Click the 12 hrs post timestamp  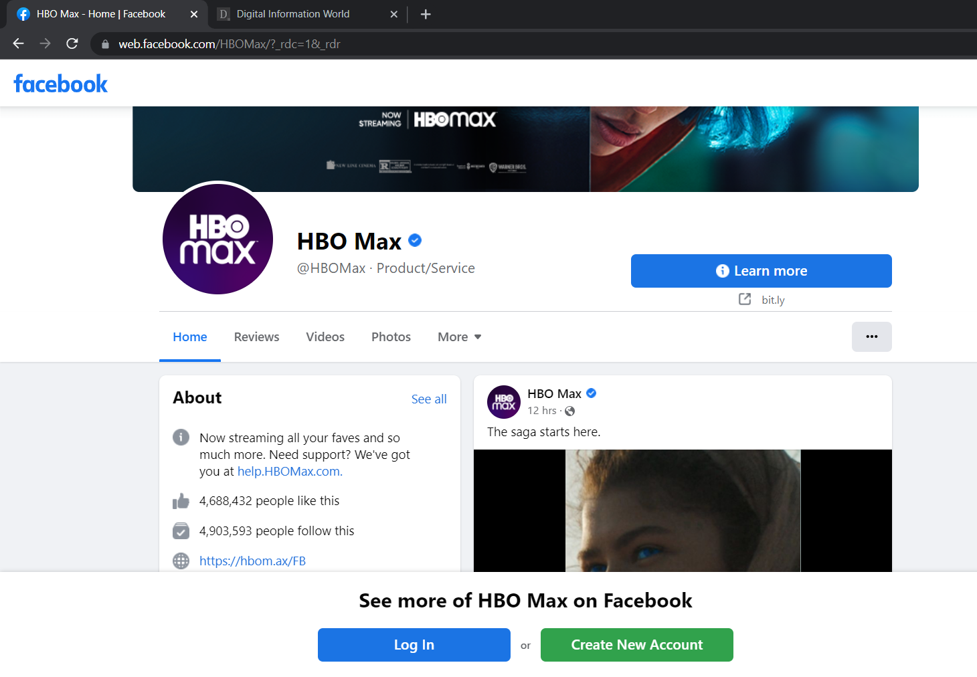click(x=542, y=411)
